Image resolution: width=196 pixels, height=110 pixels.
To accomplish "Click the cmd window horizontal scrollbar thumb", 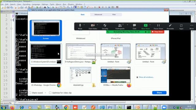I will pos(72,102).
